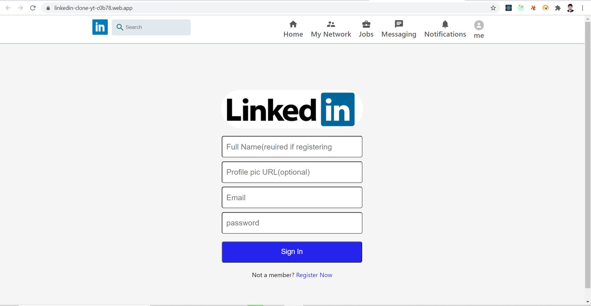
Task: Open the Home navigation item
Action: (293, 29)
